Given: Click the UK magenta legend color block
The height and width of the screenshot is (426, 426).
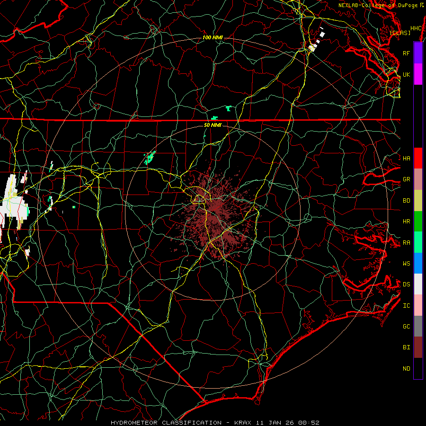Looking at the screenshot, I should pyautogui.click(x=418, y=74).
